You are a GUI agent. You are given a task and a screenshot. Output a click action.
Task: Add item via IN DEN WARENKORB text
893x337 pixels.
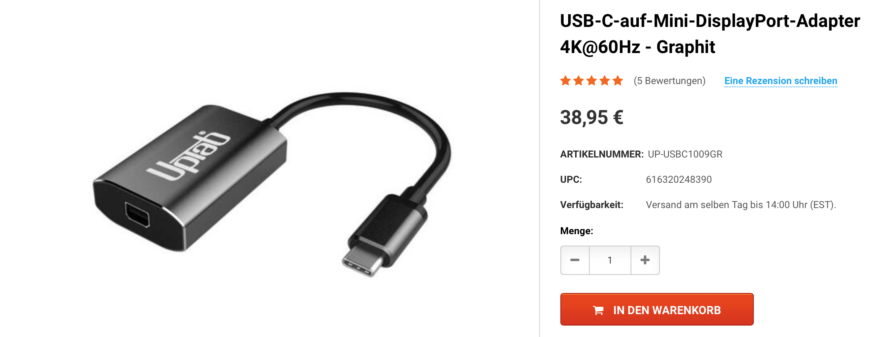pos(667,310)
